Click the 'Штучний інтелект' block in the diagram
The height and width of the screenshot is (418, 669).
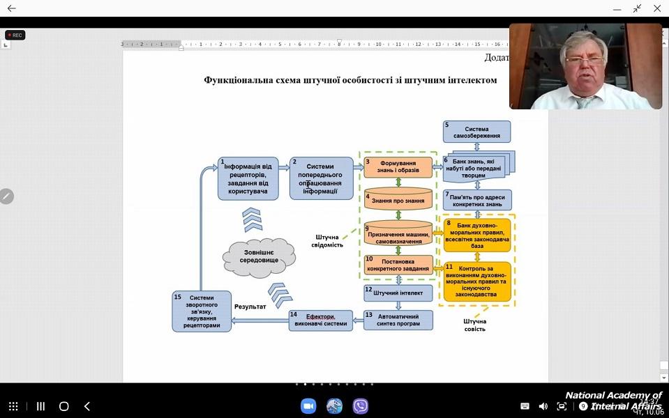tap(398, 293)
